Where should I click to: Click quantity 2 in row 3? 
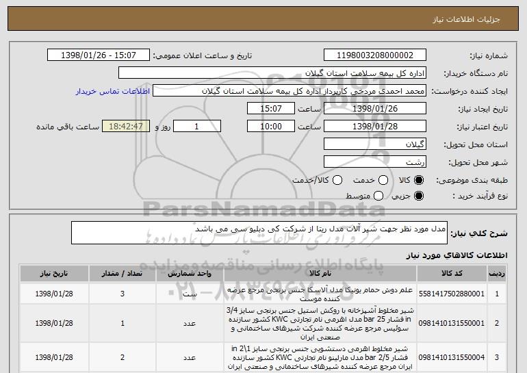(123, 357)
